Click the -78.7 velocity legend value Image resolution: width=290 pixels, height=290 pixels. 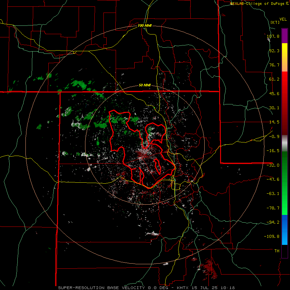[x=273, y=208]
